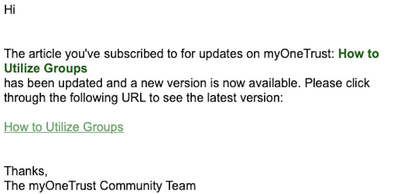This screenshot has height=194, width=411.
Task: Click the bold green "How to" title text
Action: pyautogui.click(x=359, y=54)
